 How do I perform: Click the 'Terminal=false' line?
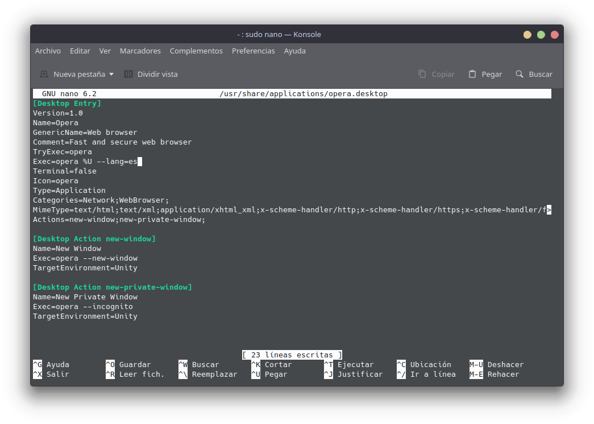click(65, 171)
